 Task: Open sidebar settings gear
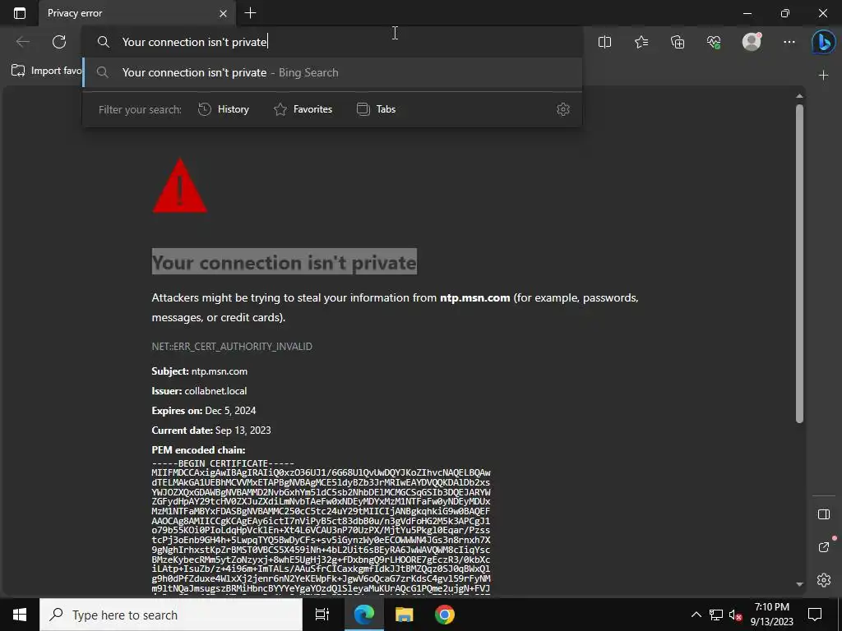824,580
